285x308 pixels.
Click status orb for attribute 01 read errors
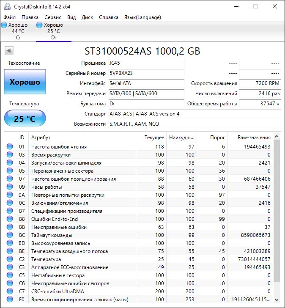click(10, 147)
